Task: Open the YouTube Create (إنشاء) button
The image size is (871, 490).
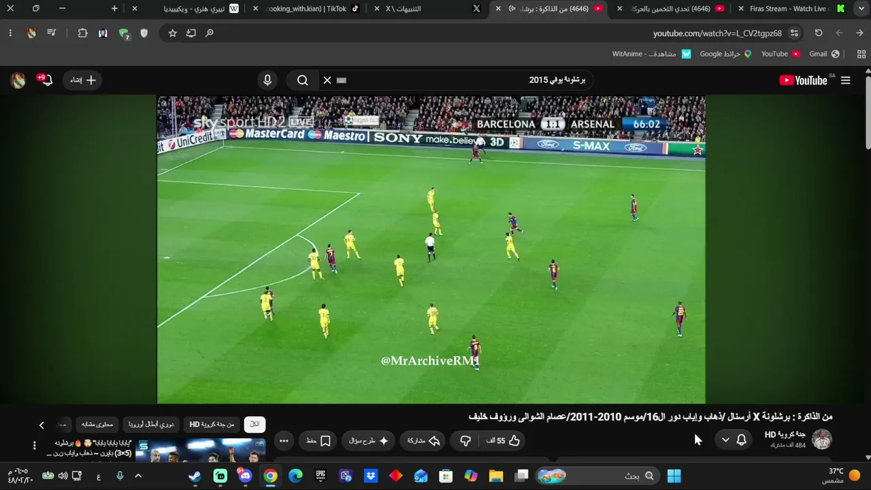Action: [x=82, y=80]
